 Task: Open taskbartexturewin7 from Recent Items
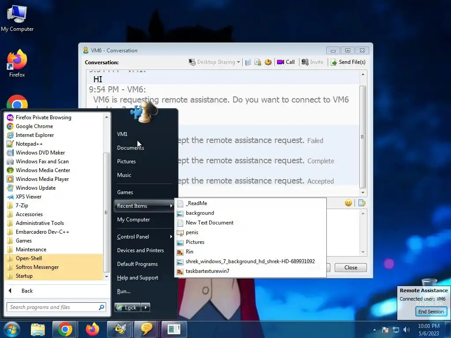tap(250, 271)
